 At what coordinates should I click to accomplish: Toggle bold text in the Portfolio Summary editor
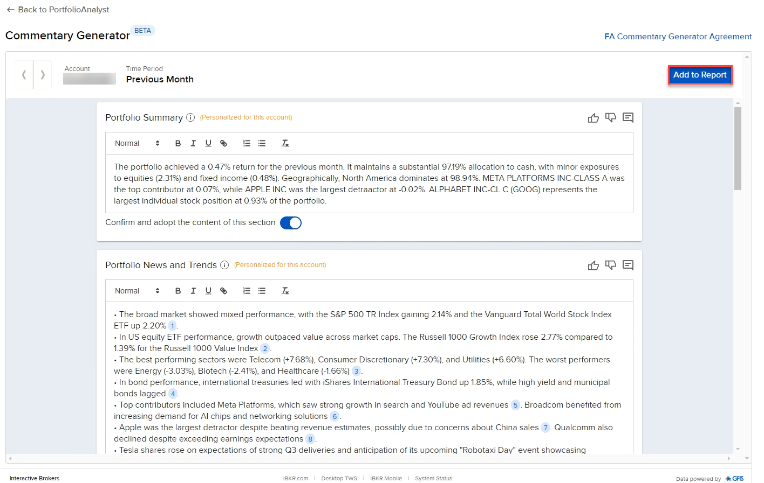tap(178, 143)
